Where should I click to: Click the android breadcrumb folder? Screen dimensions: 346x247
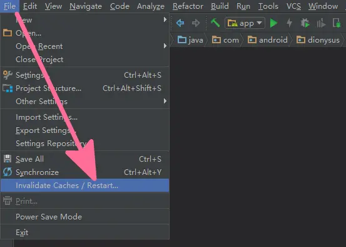[267, 40]
